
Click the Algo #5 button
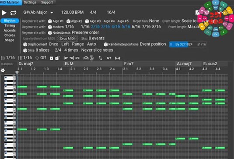click(x=123, y=21)
